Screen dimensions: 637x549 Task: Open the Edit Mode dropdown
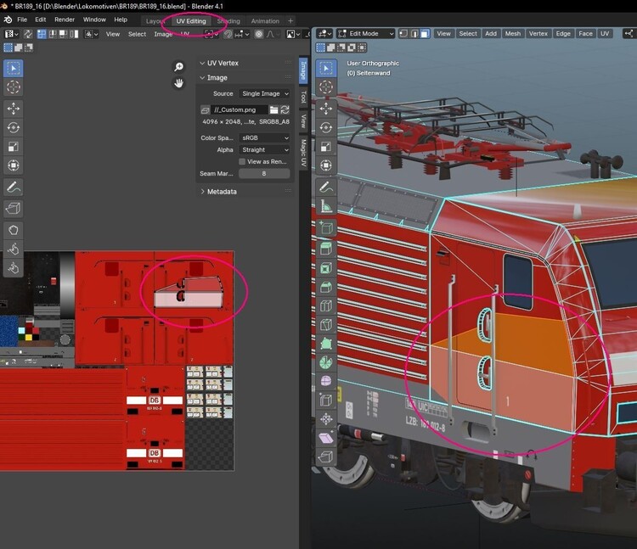click(365, 34)
